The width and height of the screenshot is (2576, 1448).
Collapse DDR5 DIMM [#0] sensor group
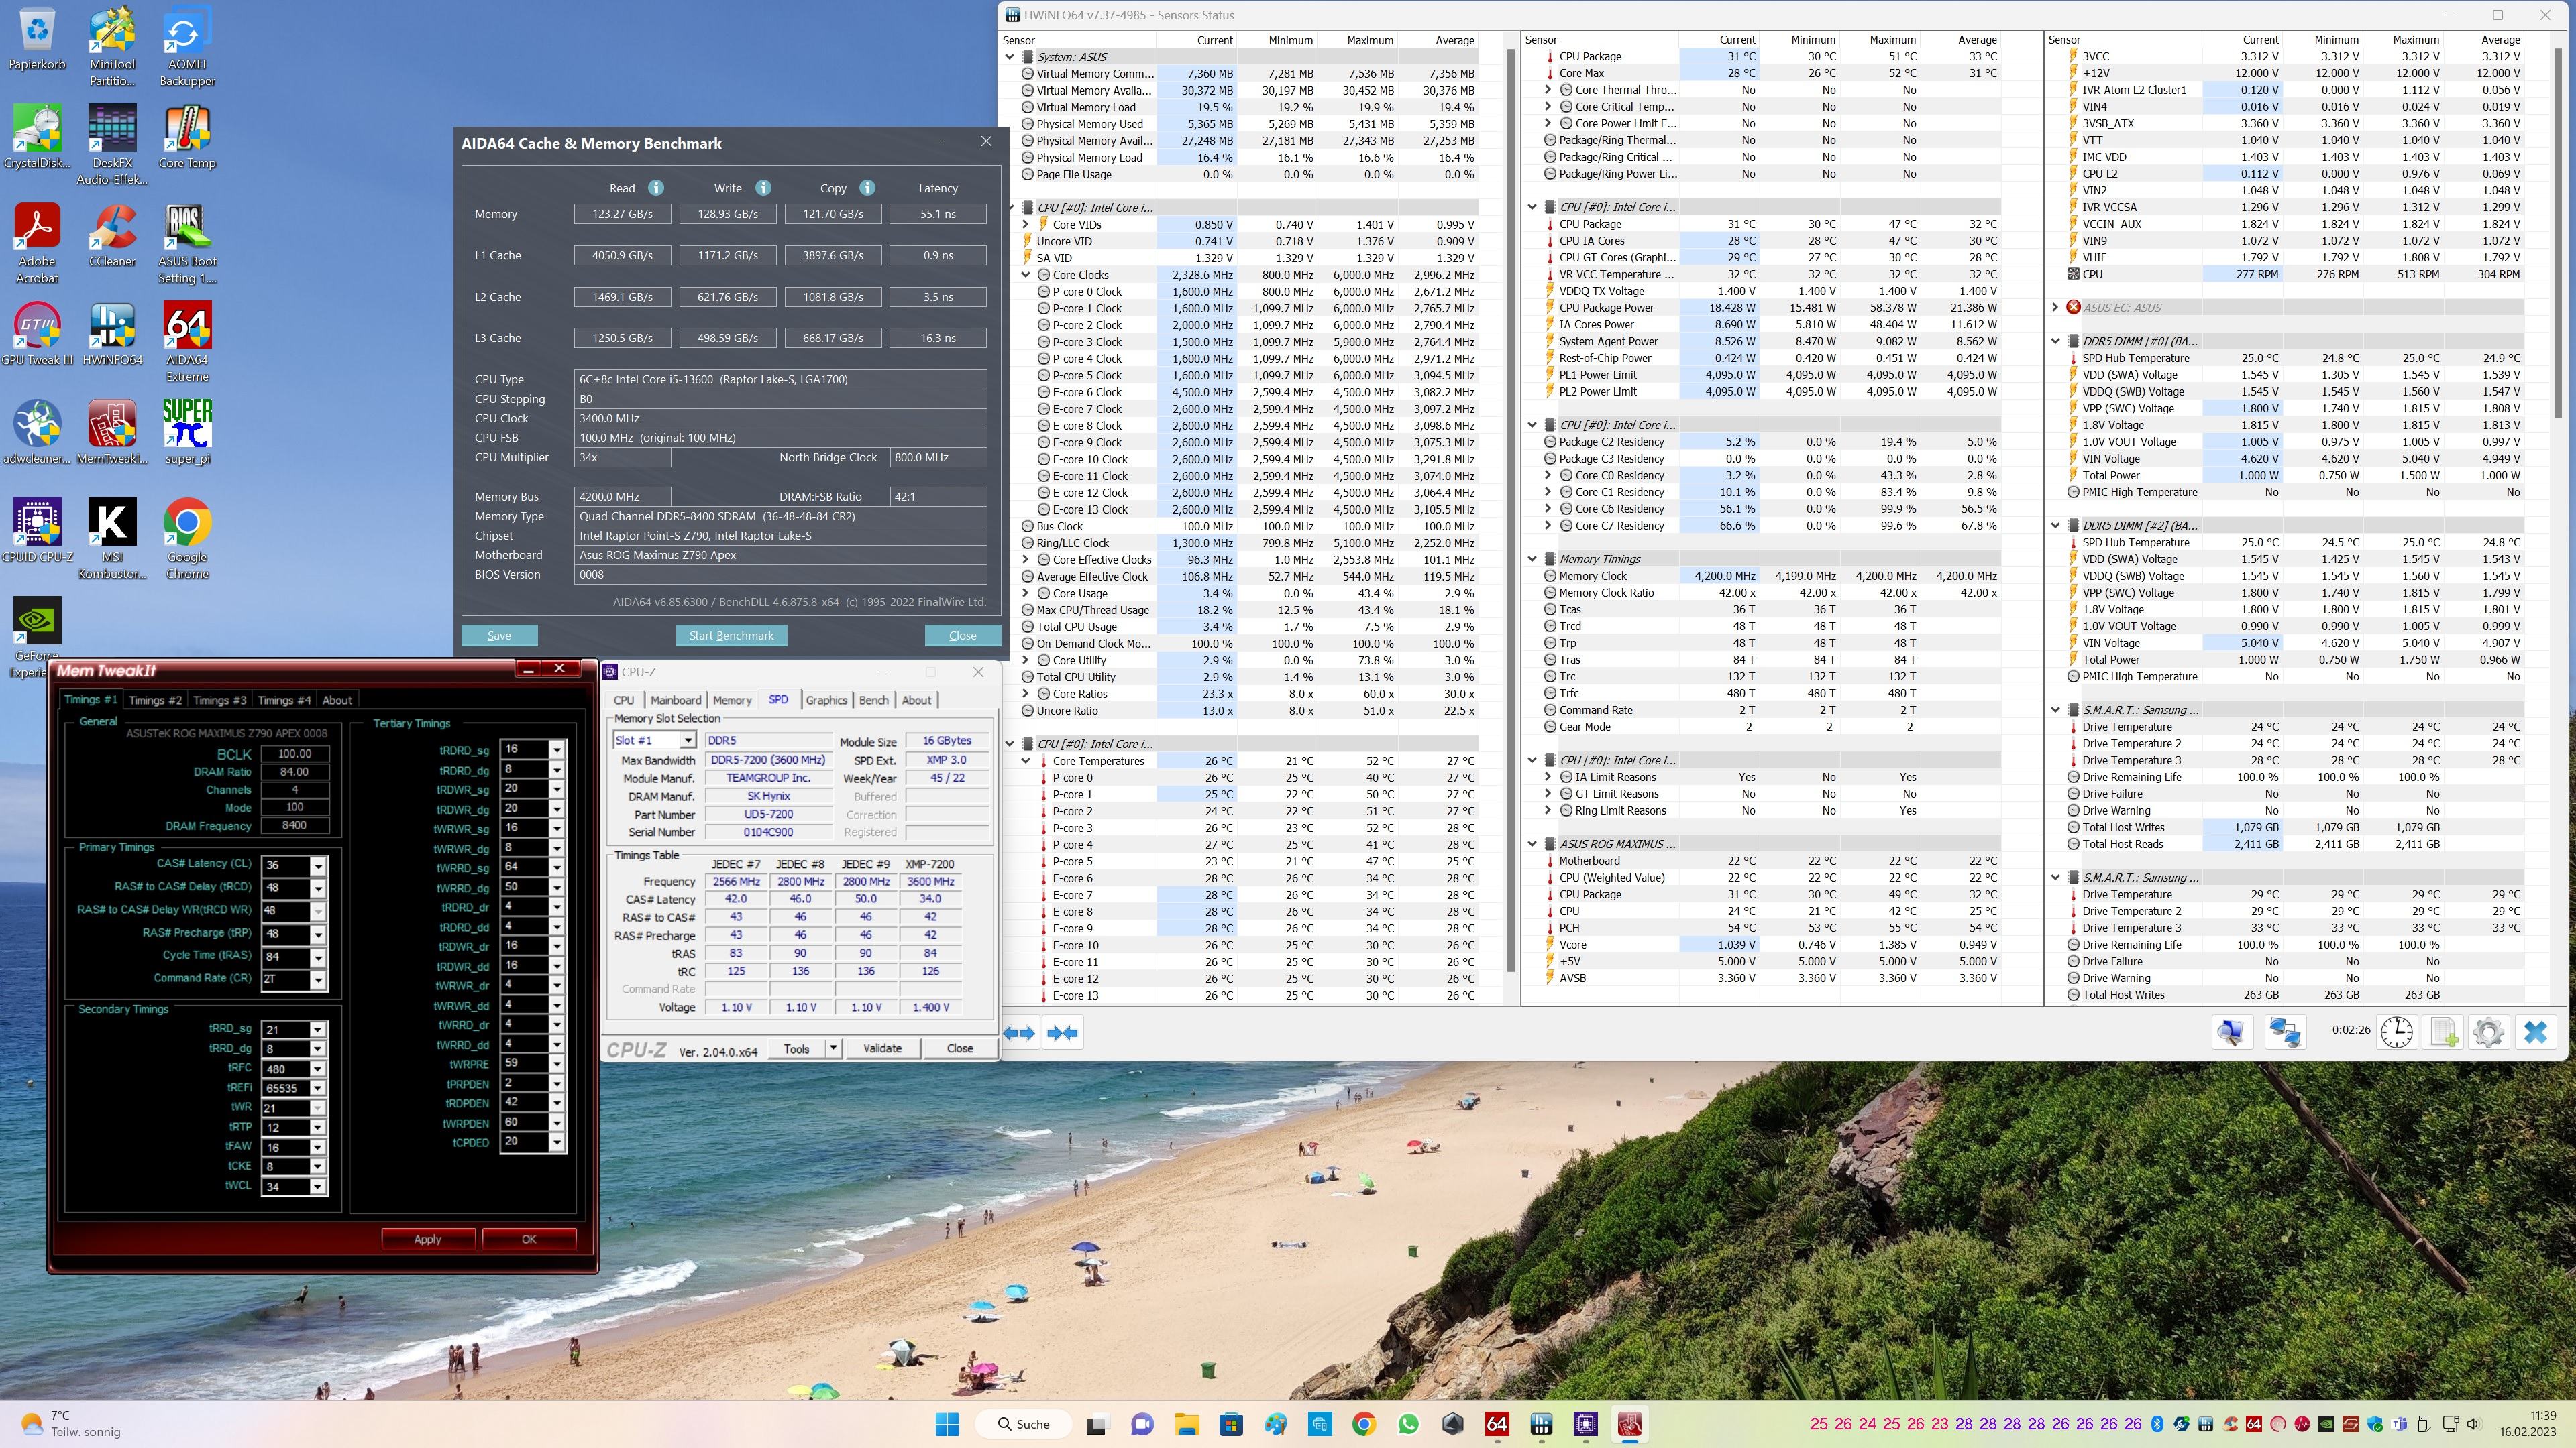click(2055, 342)
